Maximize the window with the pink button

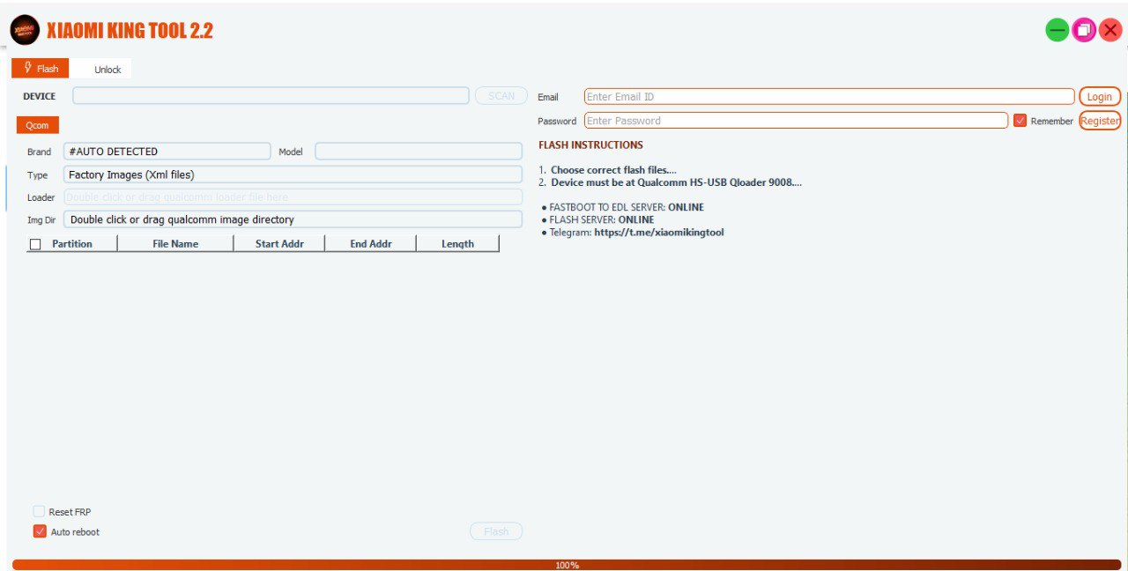click(1084, 31)
